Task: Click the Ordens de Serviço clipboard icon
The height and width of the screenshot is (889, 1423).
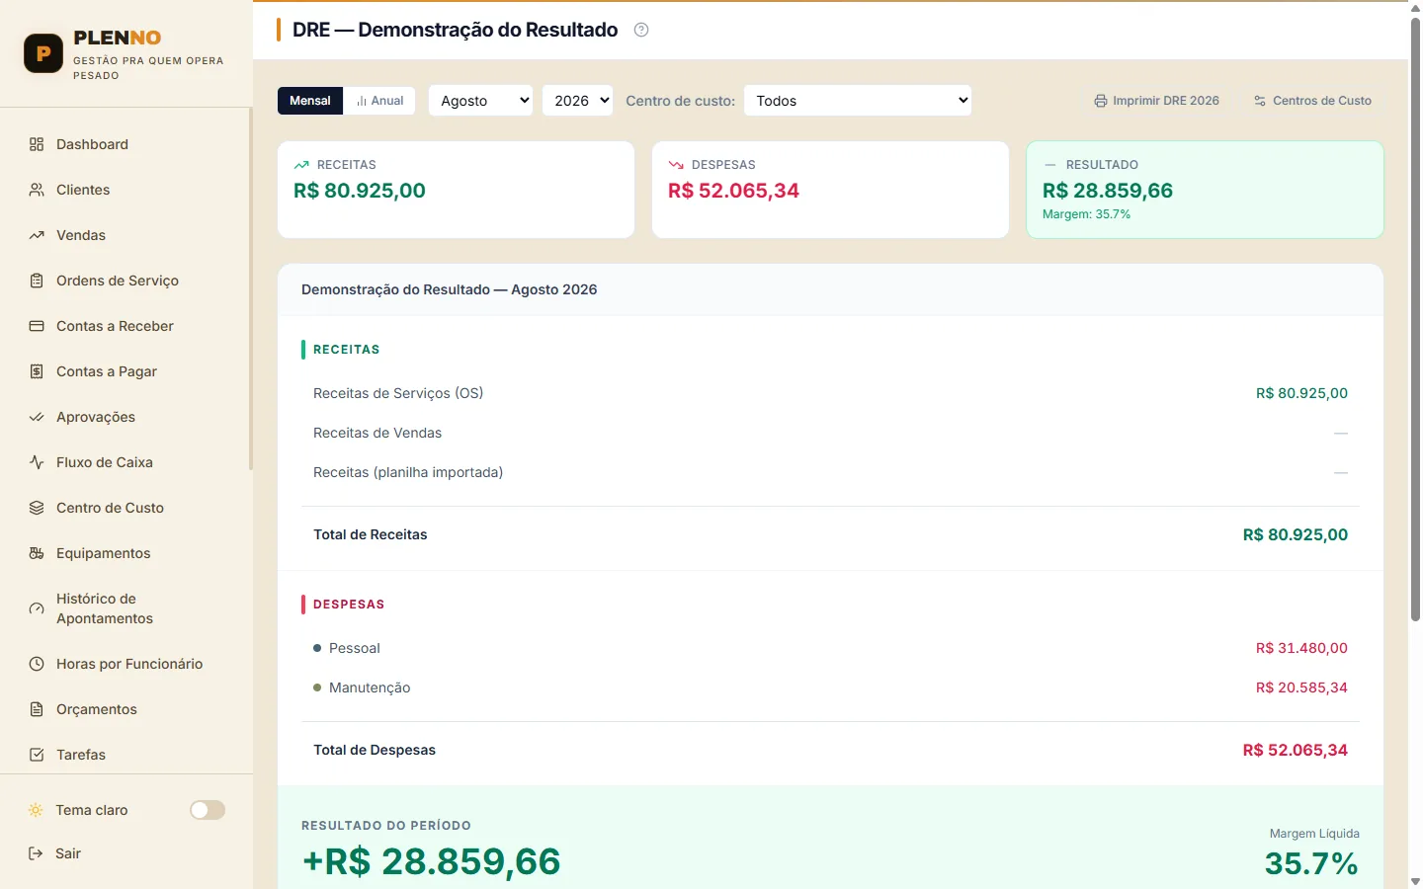Action: [37, 281]
